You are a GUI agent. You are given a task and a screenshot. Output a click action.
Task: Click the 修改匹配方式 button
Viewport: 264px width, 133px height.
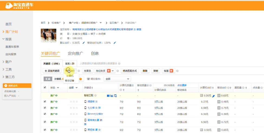(x=130, y=71)
